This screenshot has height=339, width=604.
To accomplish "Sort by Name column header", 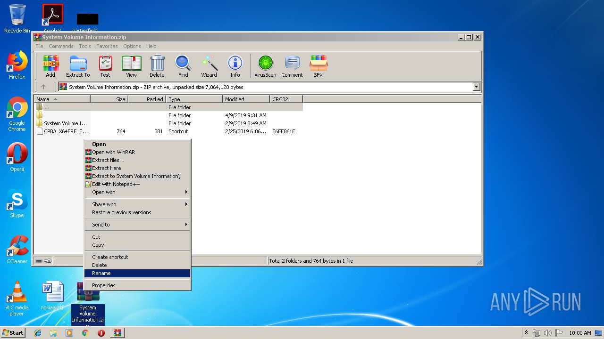I will point(62,99).
